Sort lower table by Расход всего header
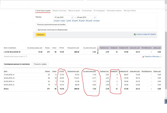The width and height of the screenshot is (167, 113). click(73, 71)
